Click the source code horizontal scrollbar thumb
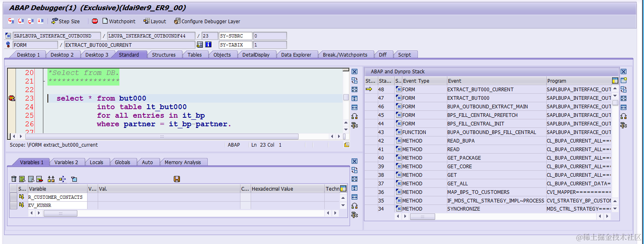The image size is (644, 244). point(162,136)
